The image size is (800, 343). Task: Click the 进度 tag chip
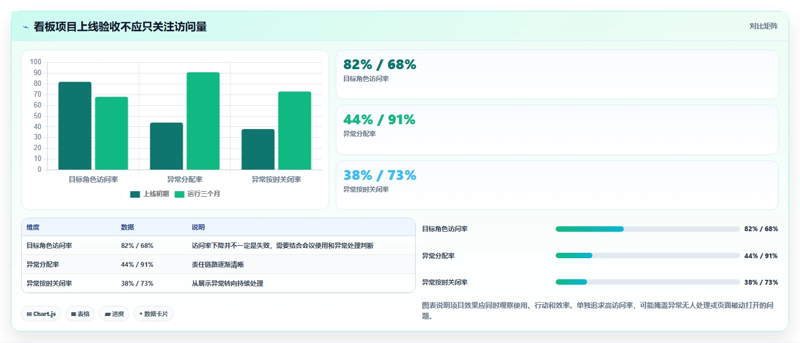114,314
